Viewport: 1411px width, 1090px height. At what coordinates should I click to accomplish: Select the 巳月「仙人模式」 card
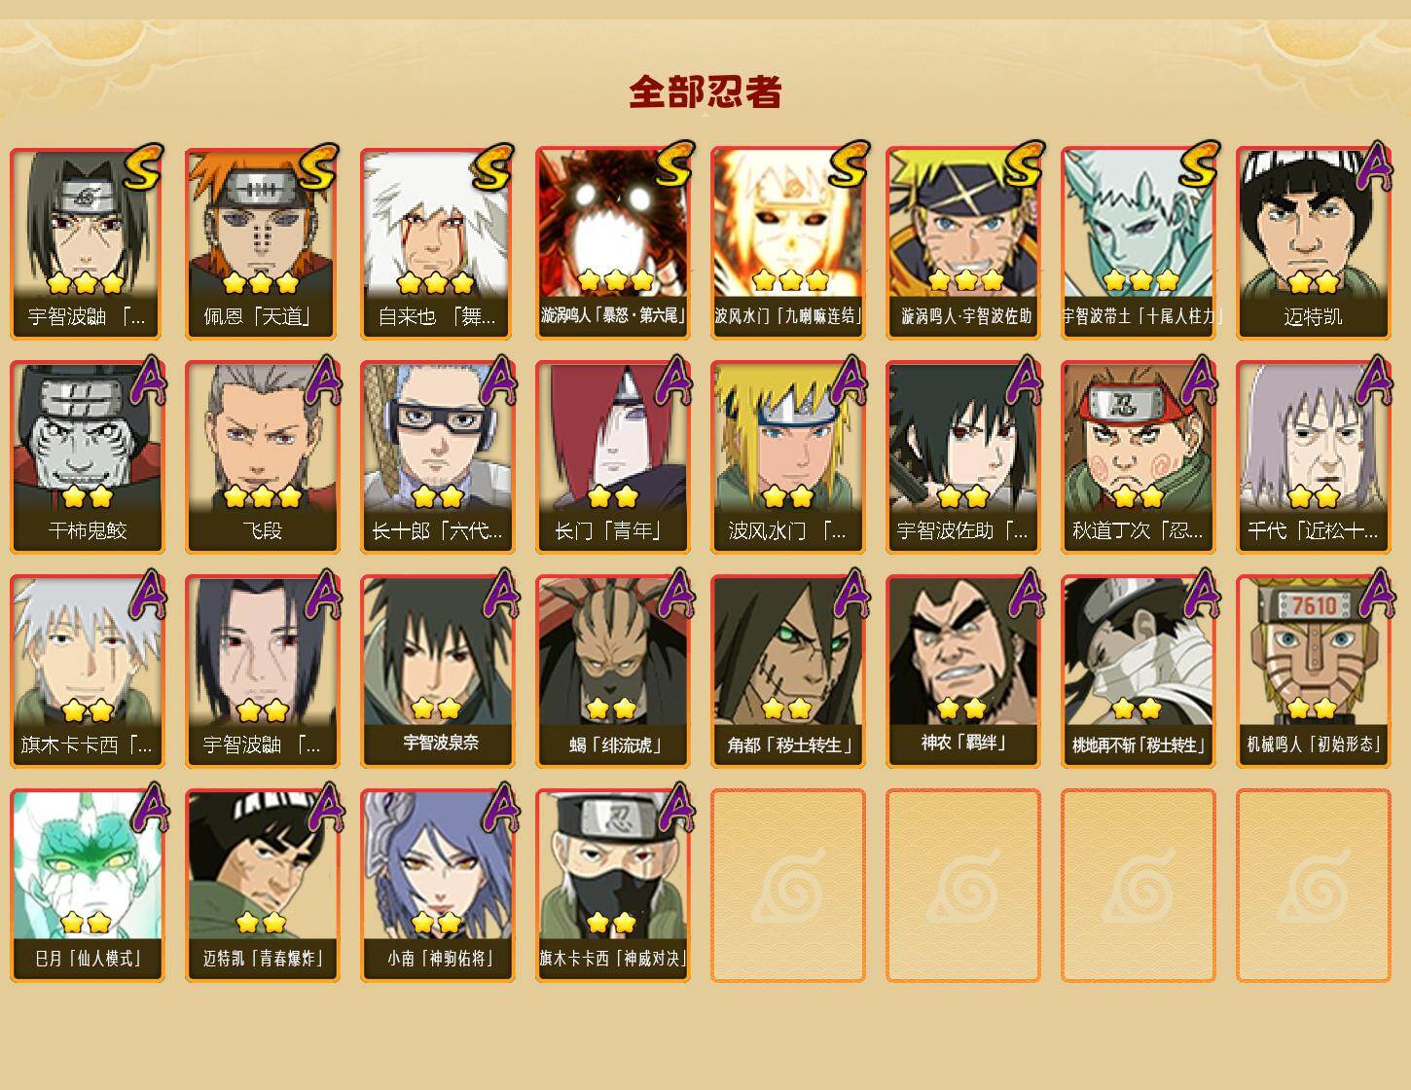pos(88,886)
